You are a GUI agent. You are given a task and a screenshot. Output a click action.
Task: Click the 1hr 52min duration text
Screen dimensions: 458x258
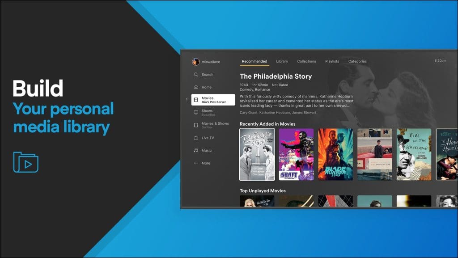[x=260, y=85]
